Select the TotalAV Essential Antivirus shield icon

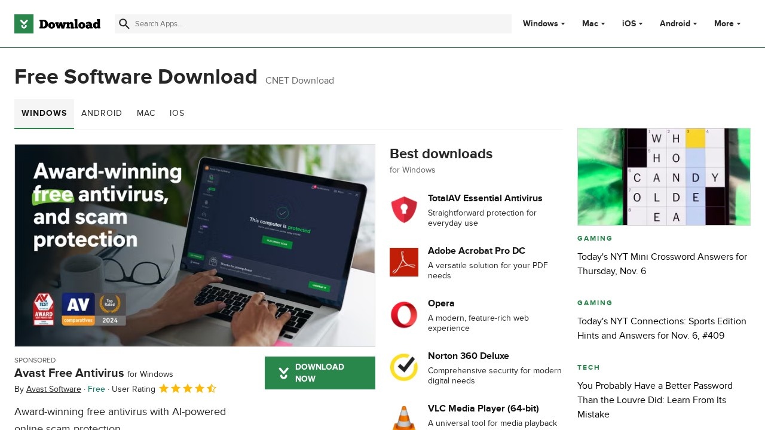tap(404, 210)
